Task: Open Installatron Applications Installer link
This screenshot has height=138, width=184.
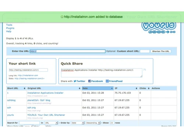Action: pyautogui.click(x=45, y=93)
